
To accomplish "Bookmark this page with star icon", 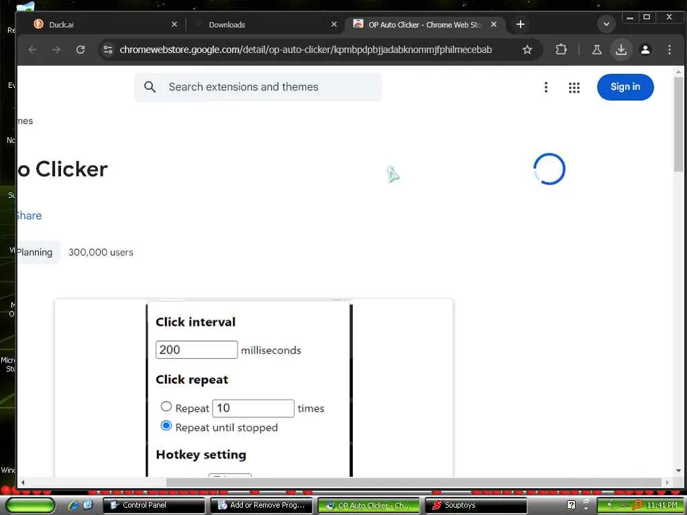I will coord(527,50).
